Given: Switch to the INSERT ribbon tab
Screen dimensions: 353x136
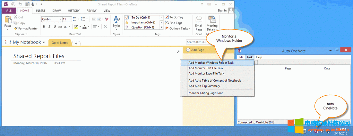Looking at the screenshot, I should tap(40, 11).
